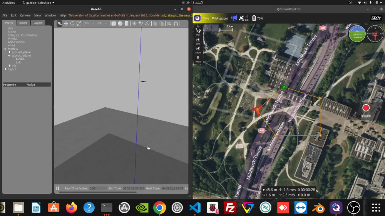385x216 pixels.
Task: Click the Land action button
Action: point(198,41)
